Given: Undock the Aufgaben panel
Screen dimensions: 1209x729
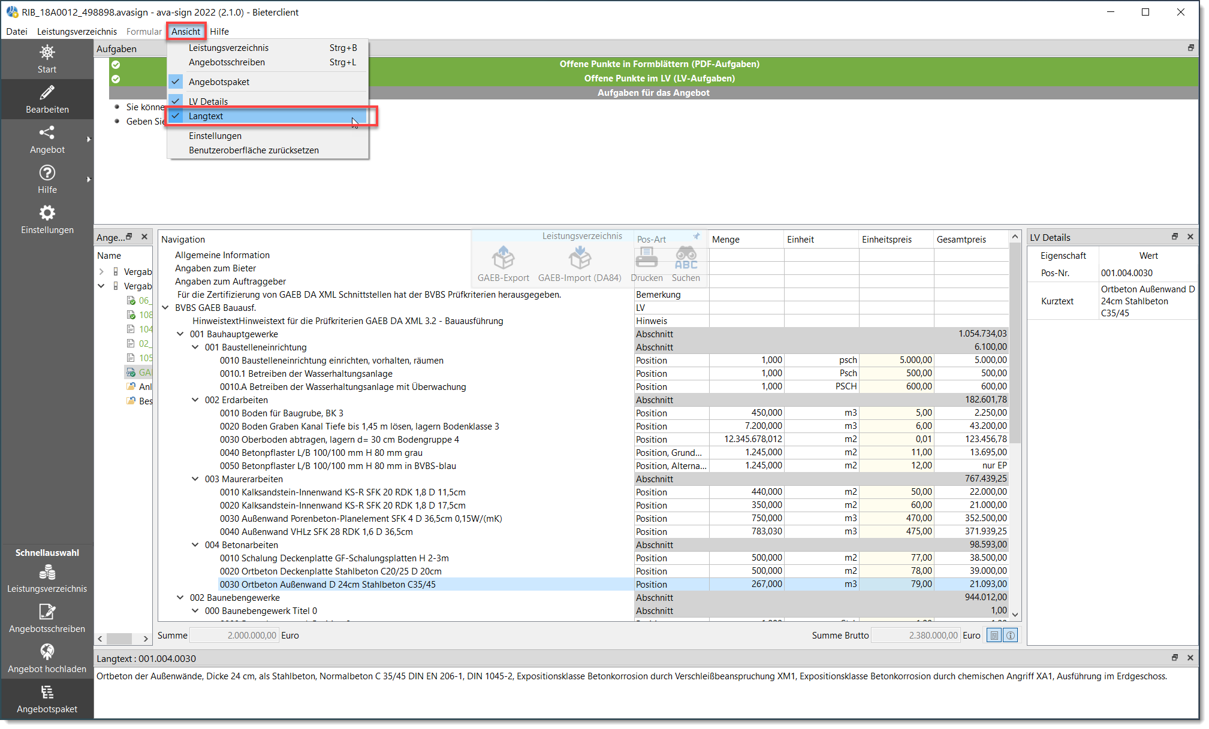Looking at the screenshot, I should point(1191,48).
